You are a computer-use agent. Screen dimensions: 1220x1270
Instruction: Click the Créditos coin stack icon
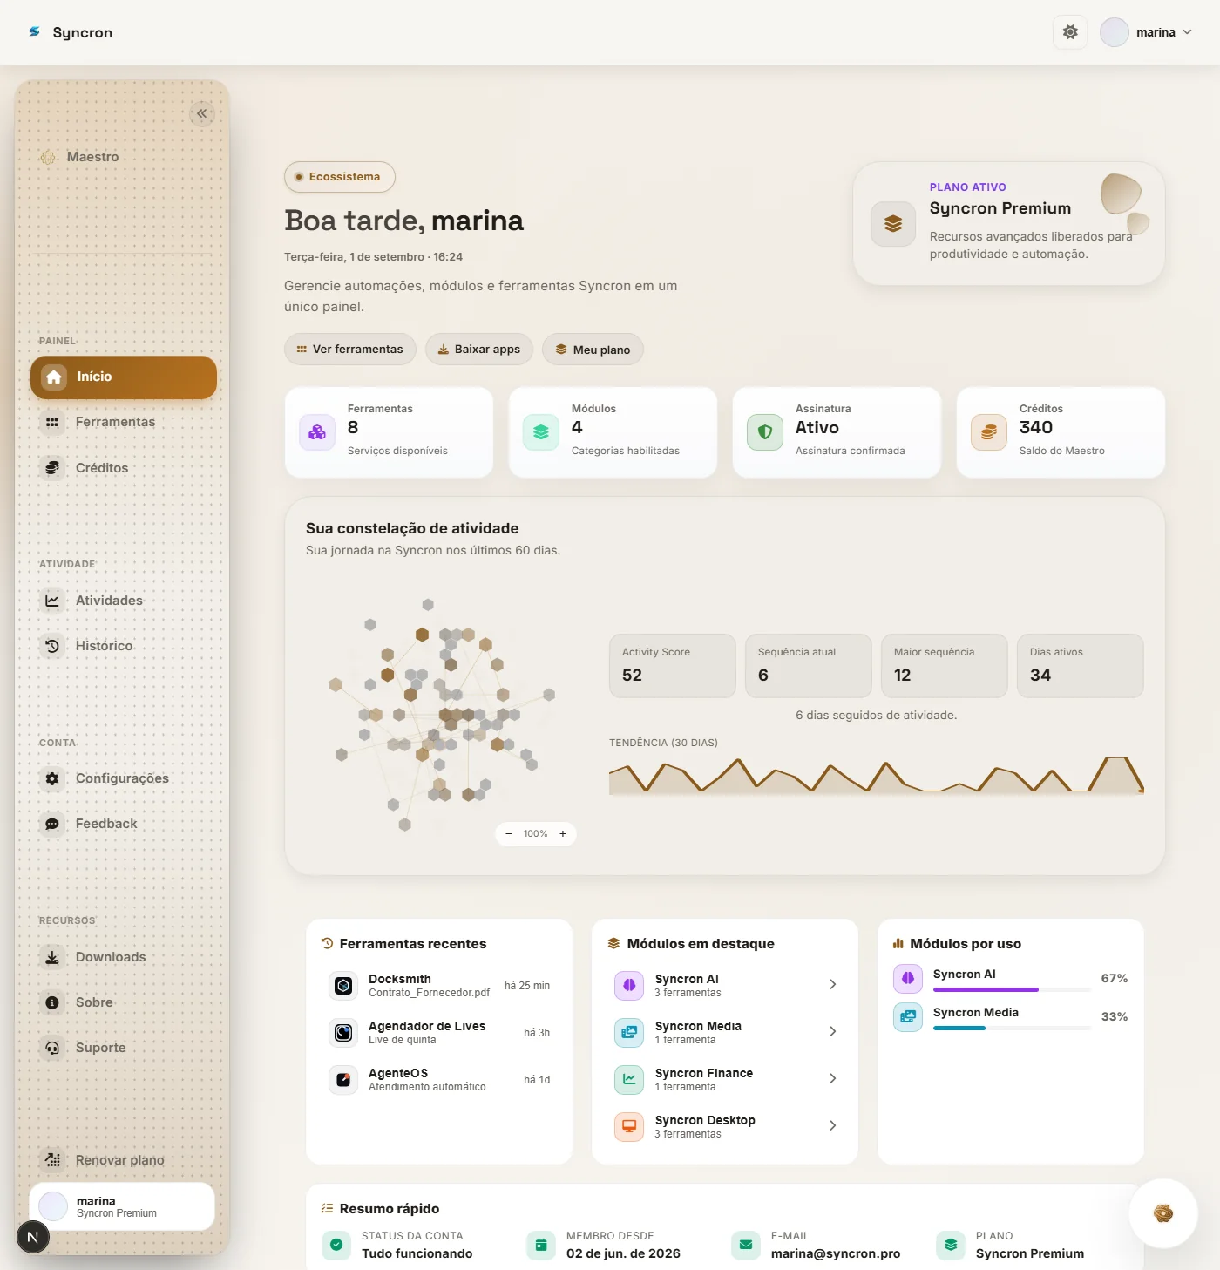[989, 432]
